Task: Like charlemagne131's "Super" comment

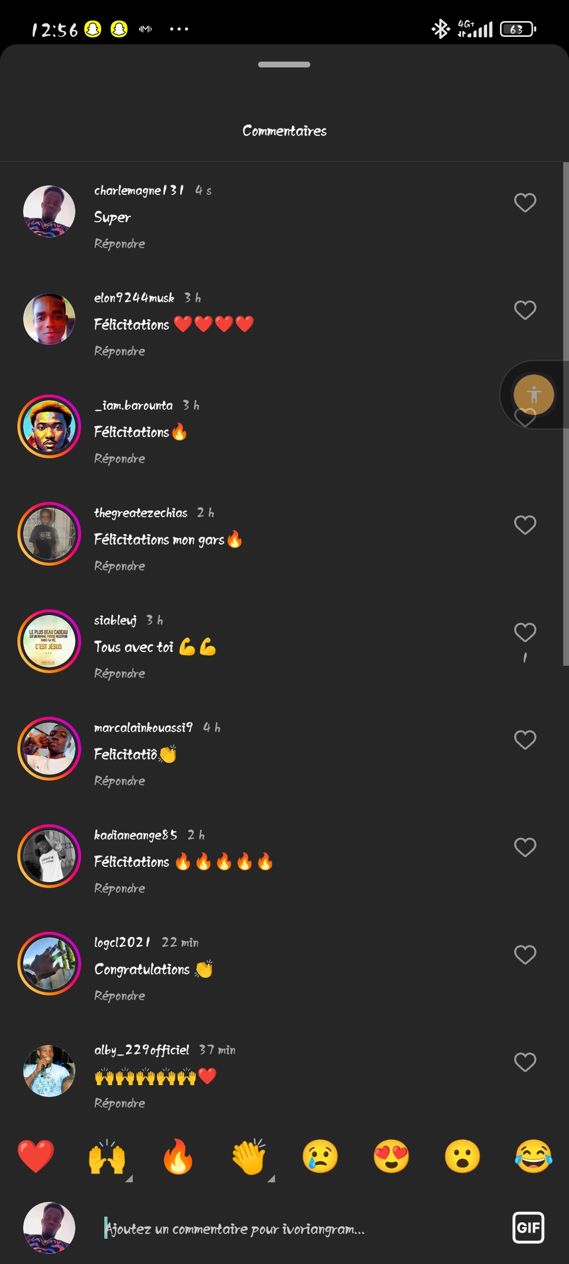Action: click(525, 203)
